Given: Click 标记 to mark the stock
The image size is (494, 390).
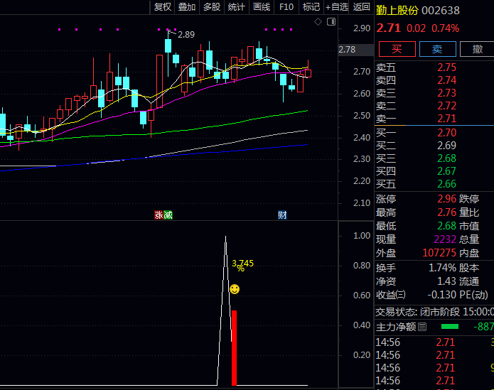Looking at the screenshot, I should pyautogui.click(x=311, y=7).
